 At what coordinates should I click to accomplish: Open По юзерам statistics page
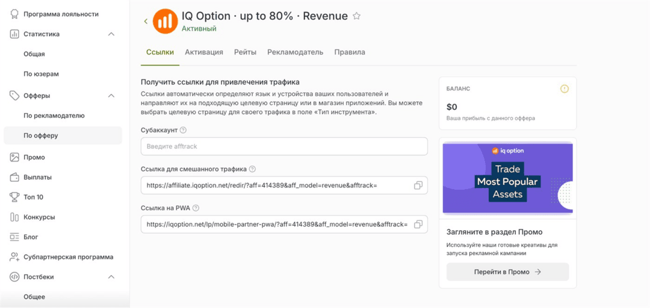pos(41,74)
